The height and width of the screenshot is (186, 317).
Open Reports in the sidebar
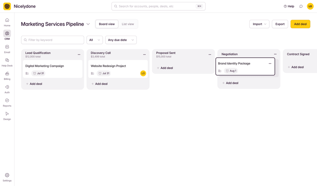click(x=7, y=102)
